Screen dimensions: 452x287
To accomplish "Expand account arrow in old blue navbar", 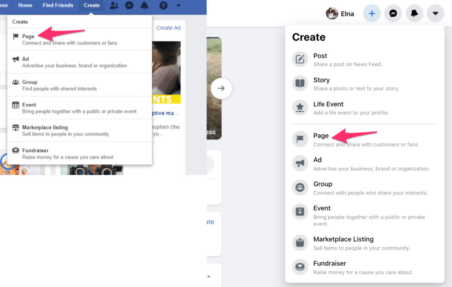I will [x=178, y=5].
